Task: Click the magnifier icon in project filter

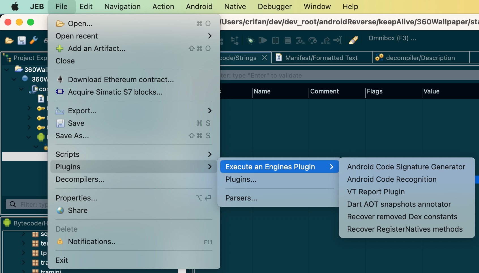Action: 13,204
